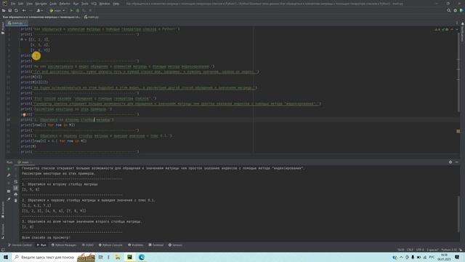The width and height of the screenshot is (465, 262).
Task: Toggle scroll-to-end icon in Run panel
Action: click(x=16, y=188)
